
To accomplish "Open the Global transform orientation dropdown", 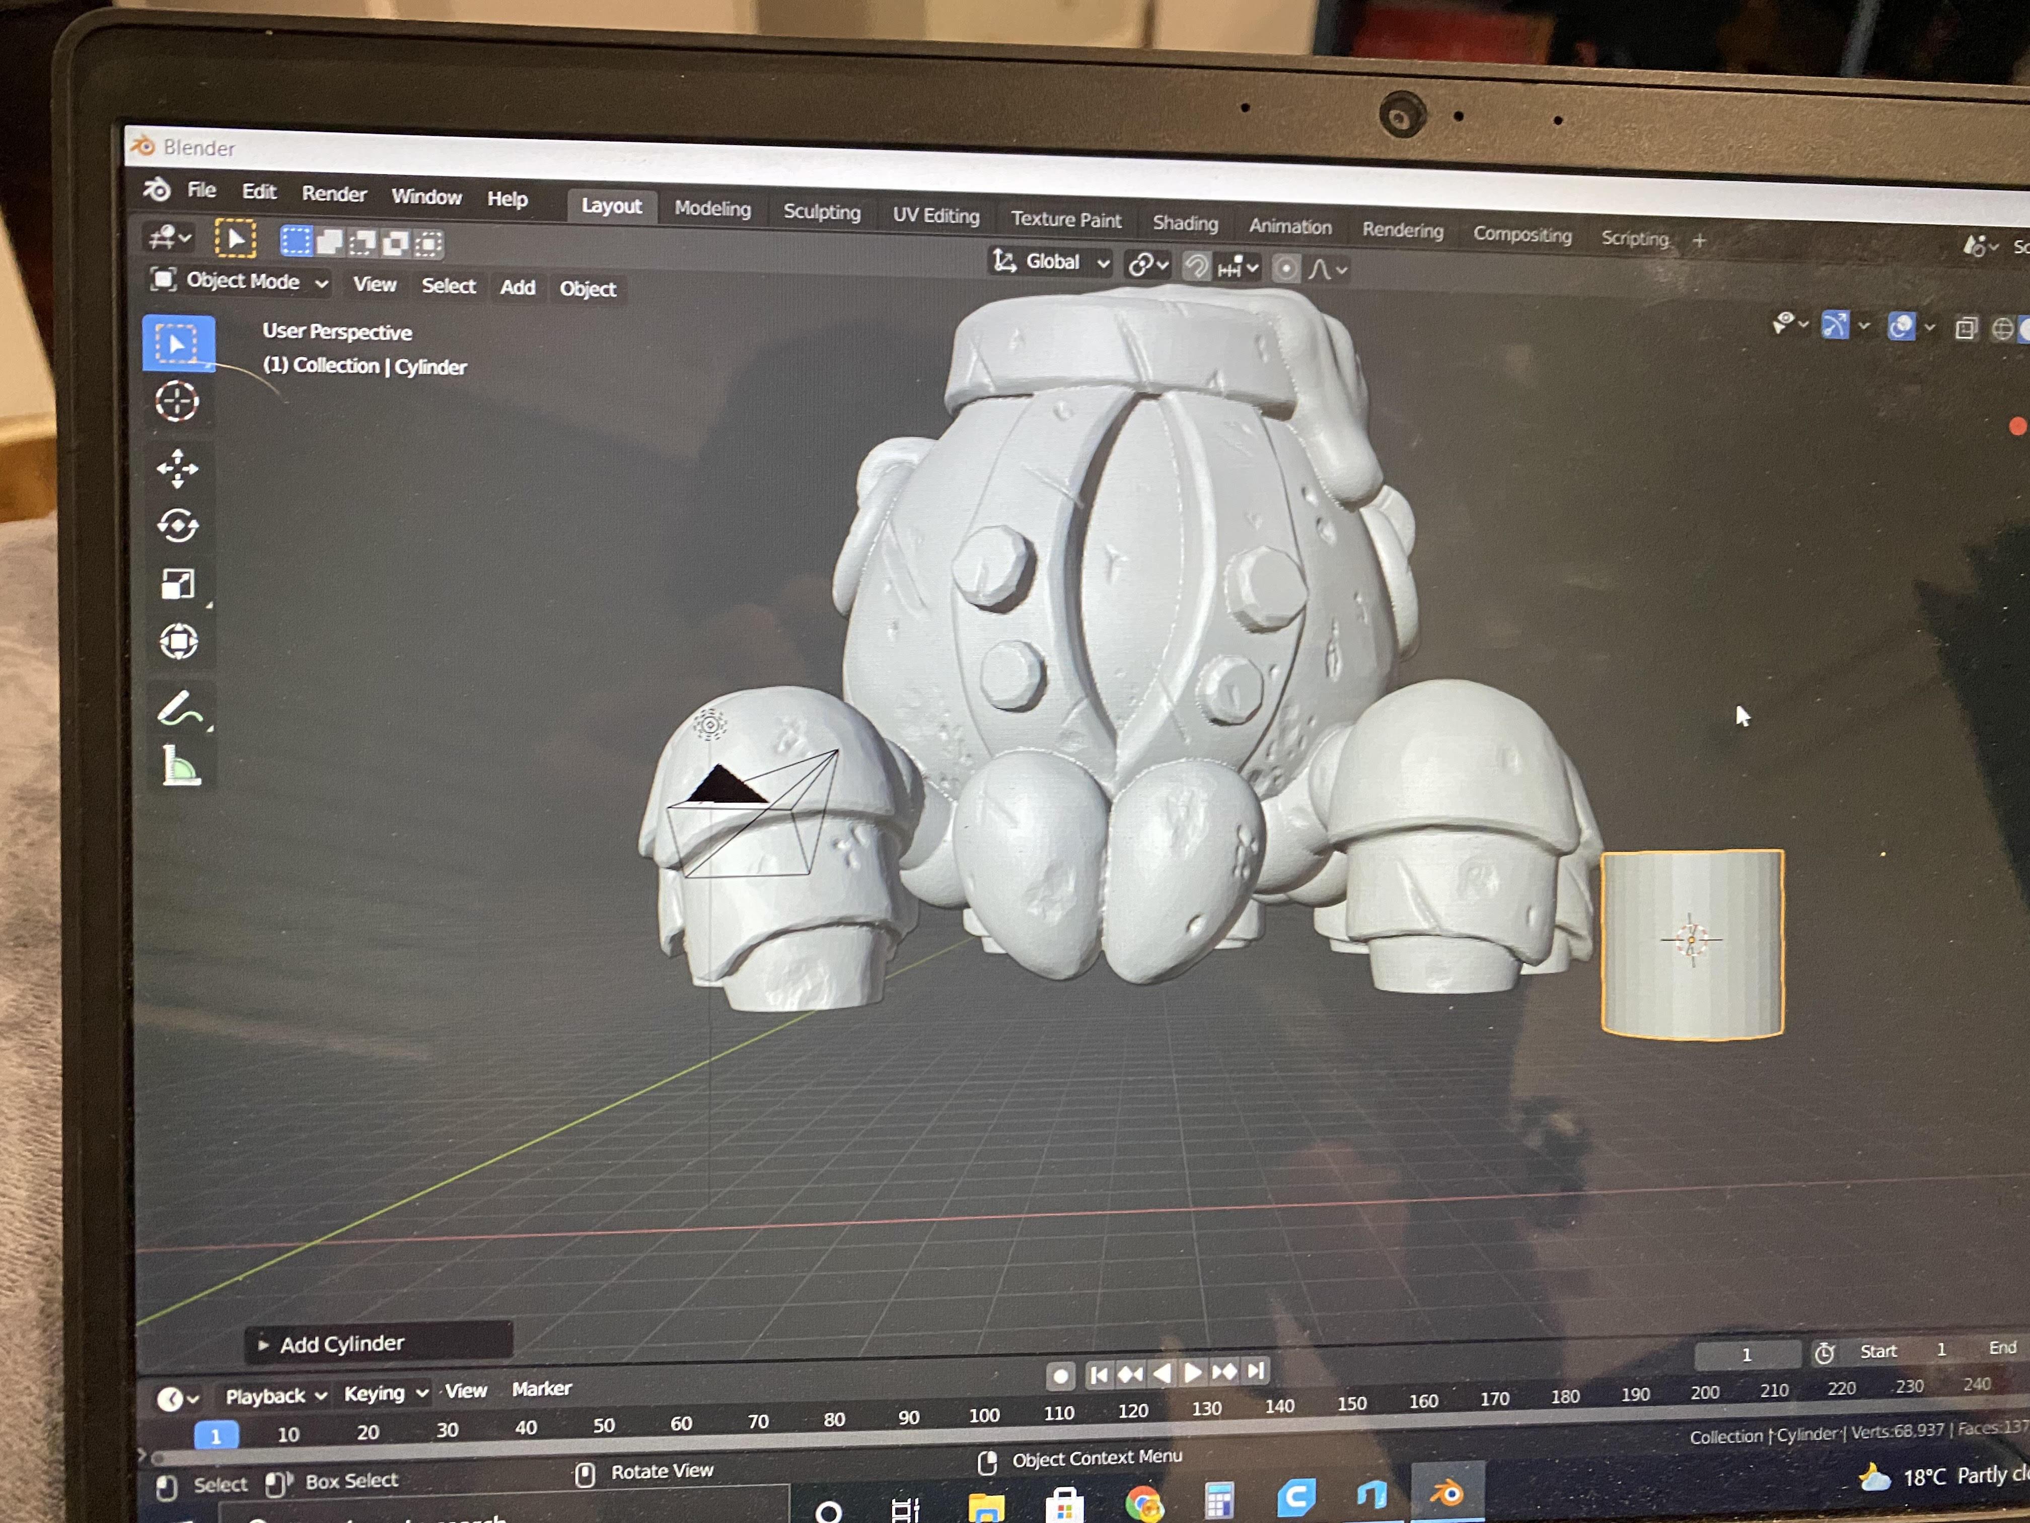I will pyautogui.click(x=1052, y=262).
